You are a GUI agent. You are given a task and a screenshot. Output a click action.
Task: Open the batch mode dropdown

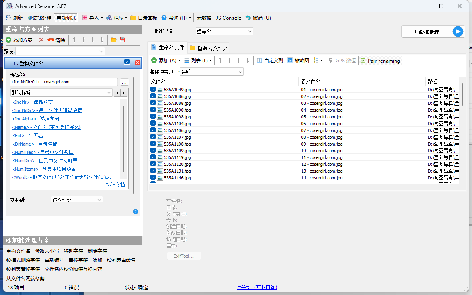pos(224,31)
